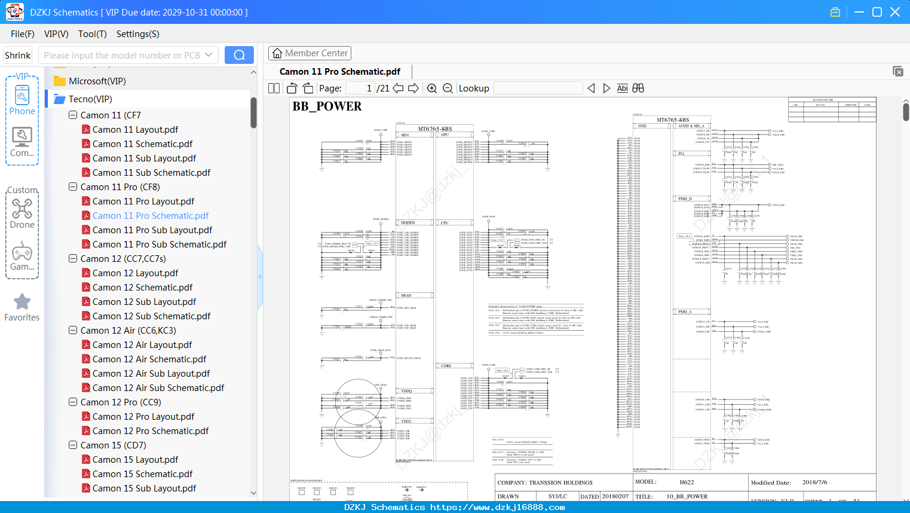Go to the previous page arrow
The image size is (910, 513).
click(x=398, y=88)
